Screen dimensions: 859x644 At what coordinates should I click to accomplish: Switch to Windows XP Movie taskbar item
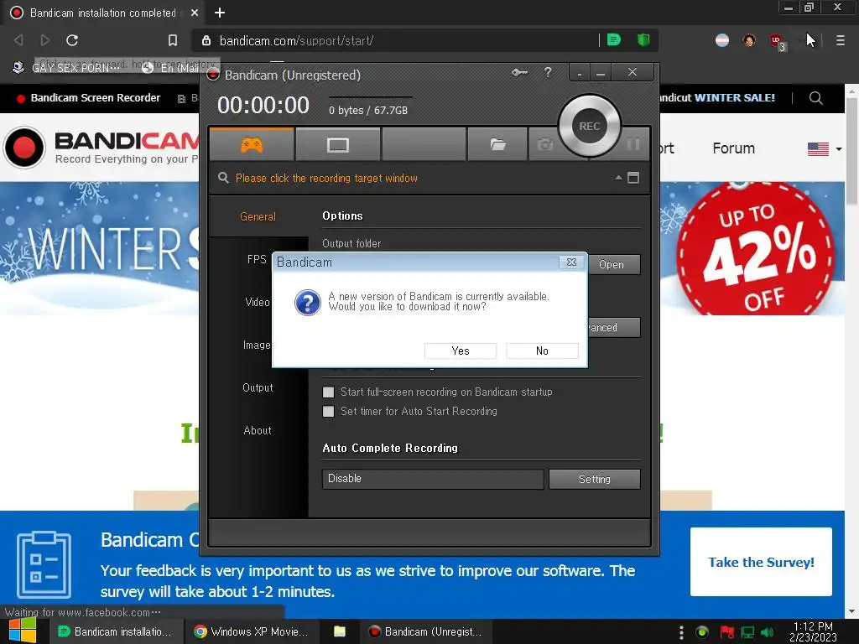252,631
